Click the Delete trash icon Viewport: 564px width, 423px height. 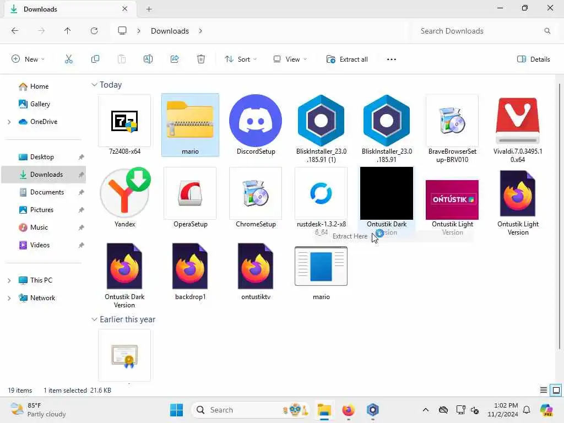pyautogui.click(x=200, y=59)
